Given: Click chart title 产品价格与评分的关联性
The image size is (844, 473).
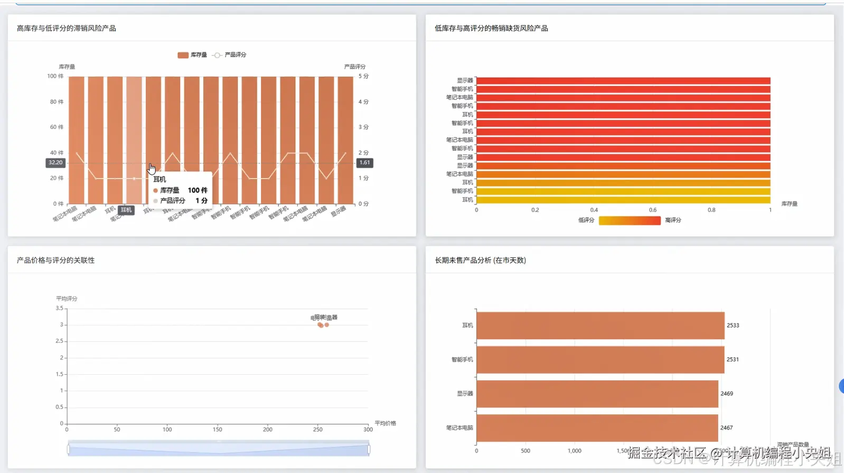Looking at the screenshot, I should pyautogui.click(x=56, y=261).
